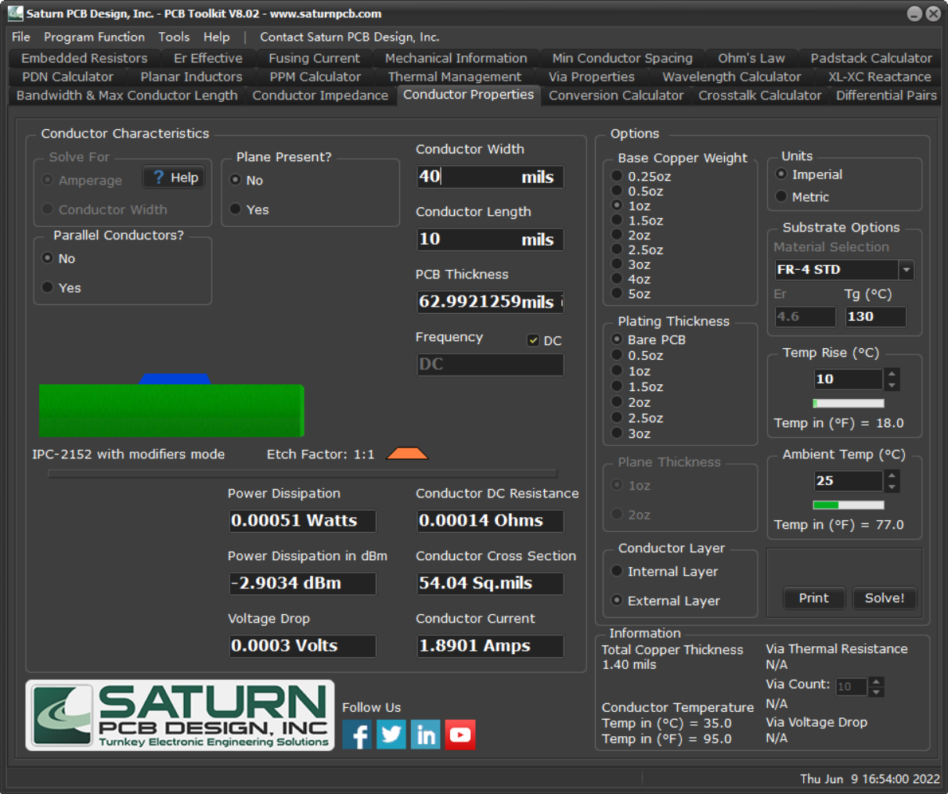Click the Conductor Width input field

[490, 177]
